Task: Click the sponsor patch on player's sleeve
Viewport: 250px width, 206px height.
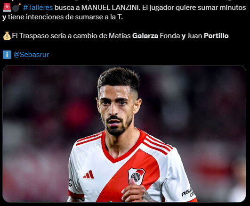Action: (188, 192)
